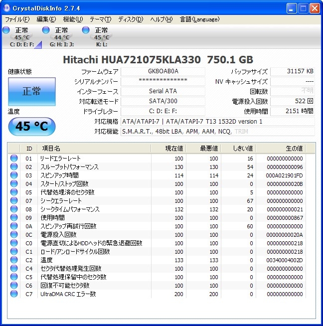Click the status icon of row C5 代替処理保留中のセクタ数
The image size is (323, 326).
pos(14,277)
